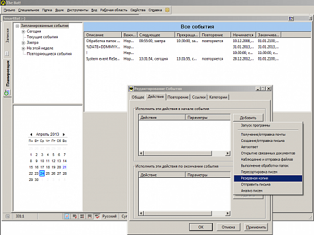Open the Папка menu
This screenshot has height=235, width=314.
(47, 10)
